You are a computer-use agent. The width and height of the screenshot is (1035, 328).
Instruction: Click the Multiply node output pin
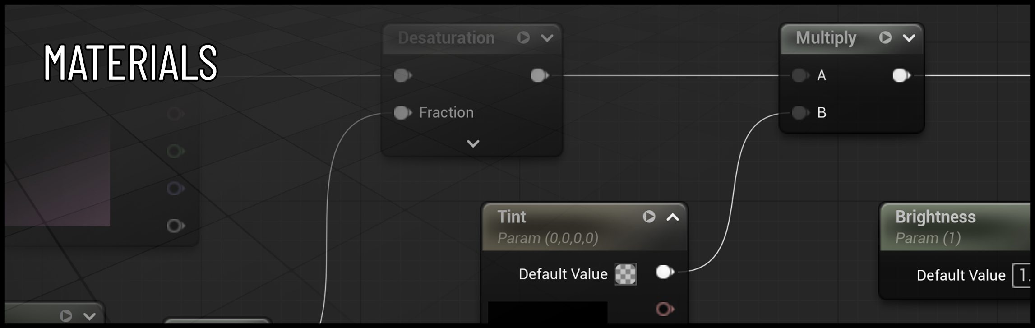tap(901, 75)
